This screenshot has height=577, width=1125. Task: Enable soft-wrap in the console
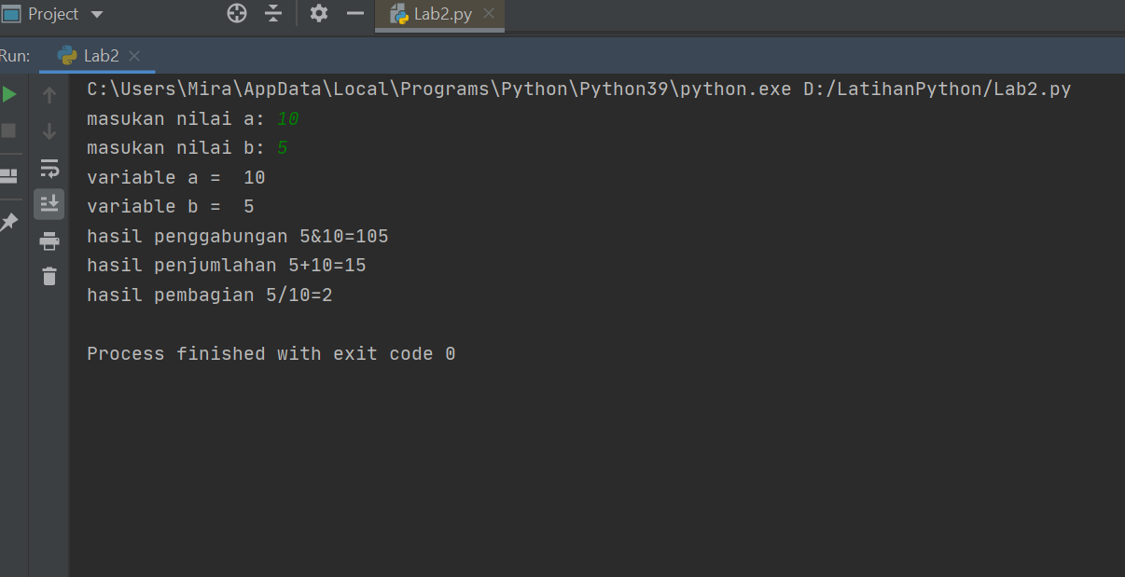click(x=49, y=169)
